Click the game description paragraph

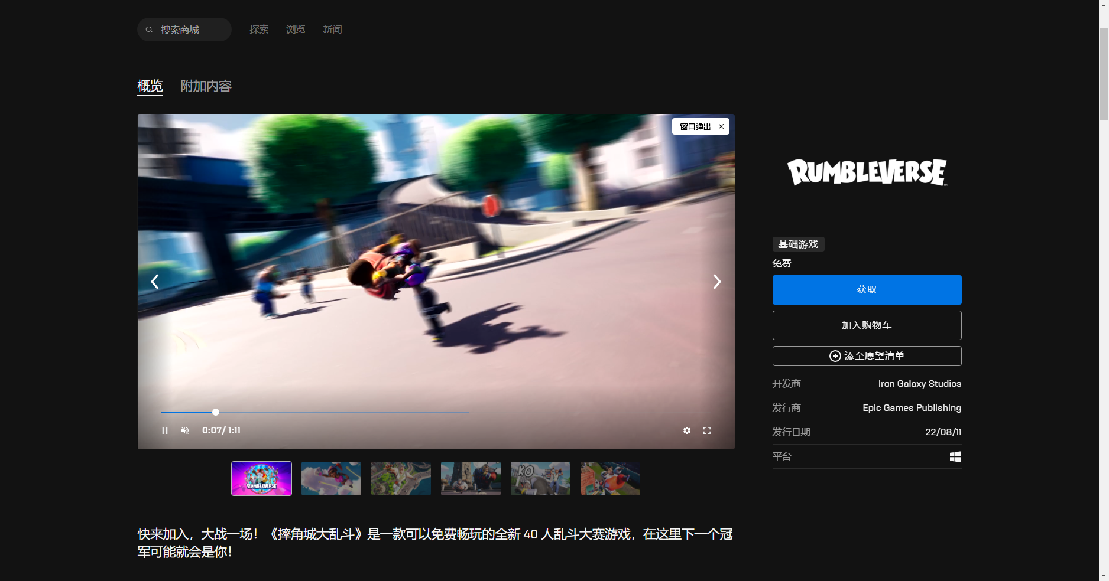tap(436, 543)
